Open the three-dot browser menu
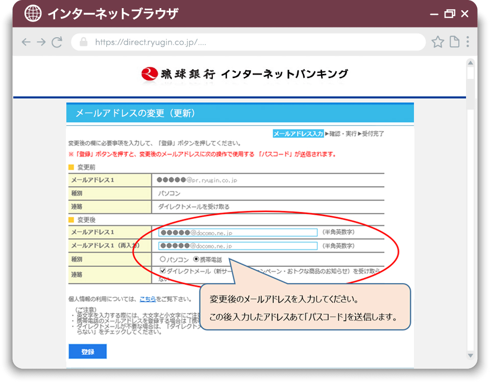The image size is (490, 382). 468,42
